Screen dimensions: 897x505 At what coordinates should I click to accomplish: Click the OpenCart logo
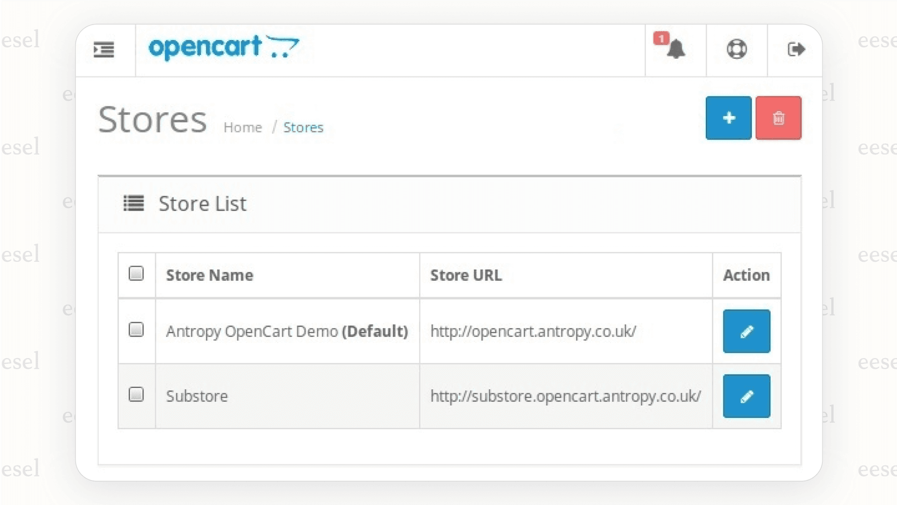224,48
